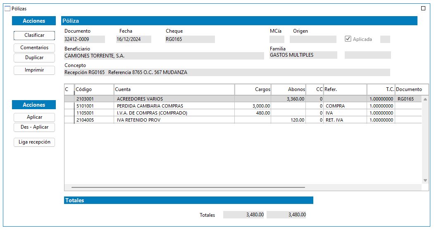Select row ACREEDORES VARIOS
Image resolution: width=434 pixels, height=230 pixels.
click(243, 99)
